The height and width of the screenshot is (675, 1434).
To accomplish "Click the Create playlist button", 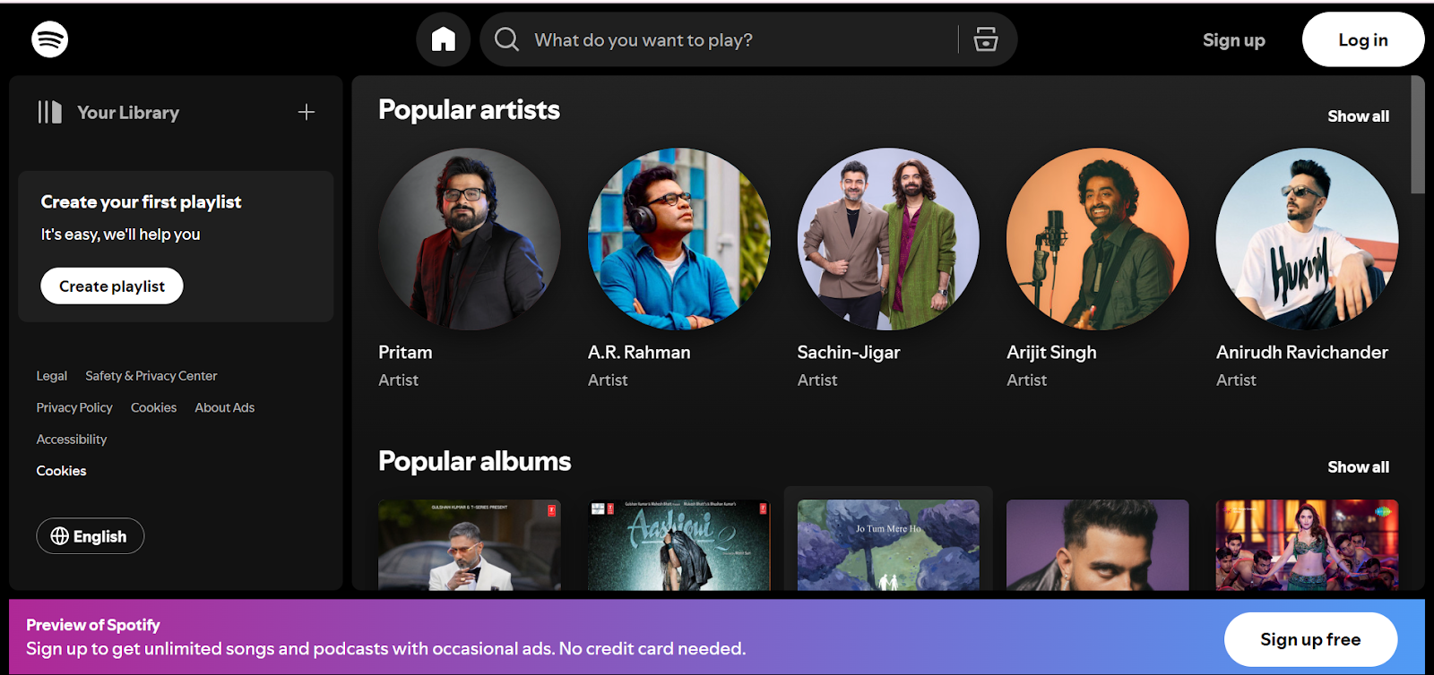I will (x=112, y=286).
